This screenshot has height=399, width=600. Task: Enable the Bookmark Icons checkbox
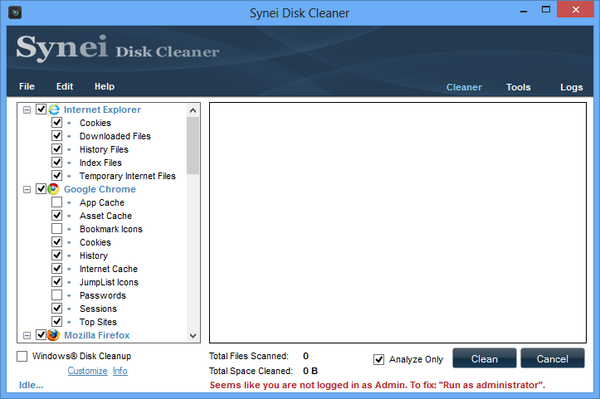coord(56,229)
